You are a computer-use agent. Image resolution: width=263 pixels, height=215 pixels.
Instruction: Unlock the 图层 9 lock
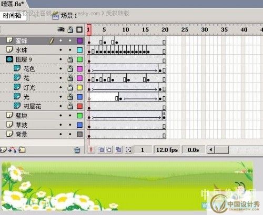pos(70,59)
